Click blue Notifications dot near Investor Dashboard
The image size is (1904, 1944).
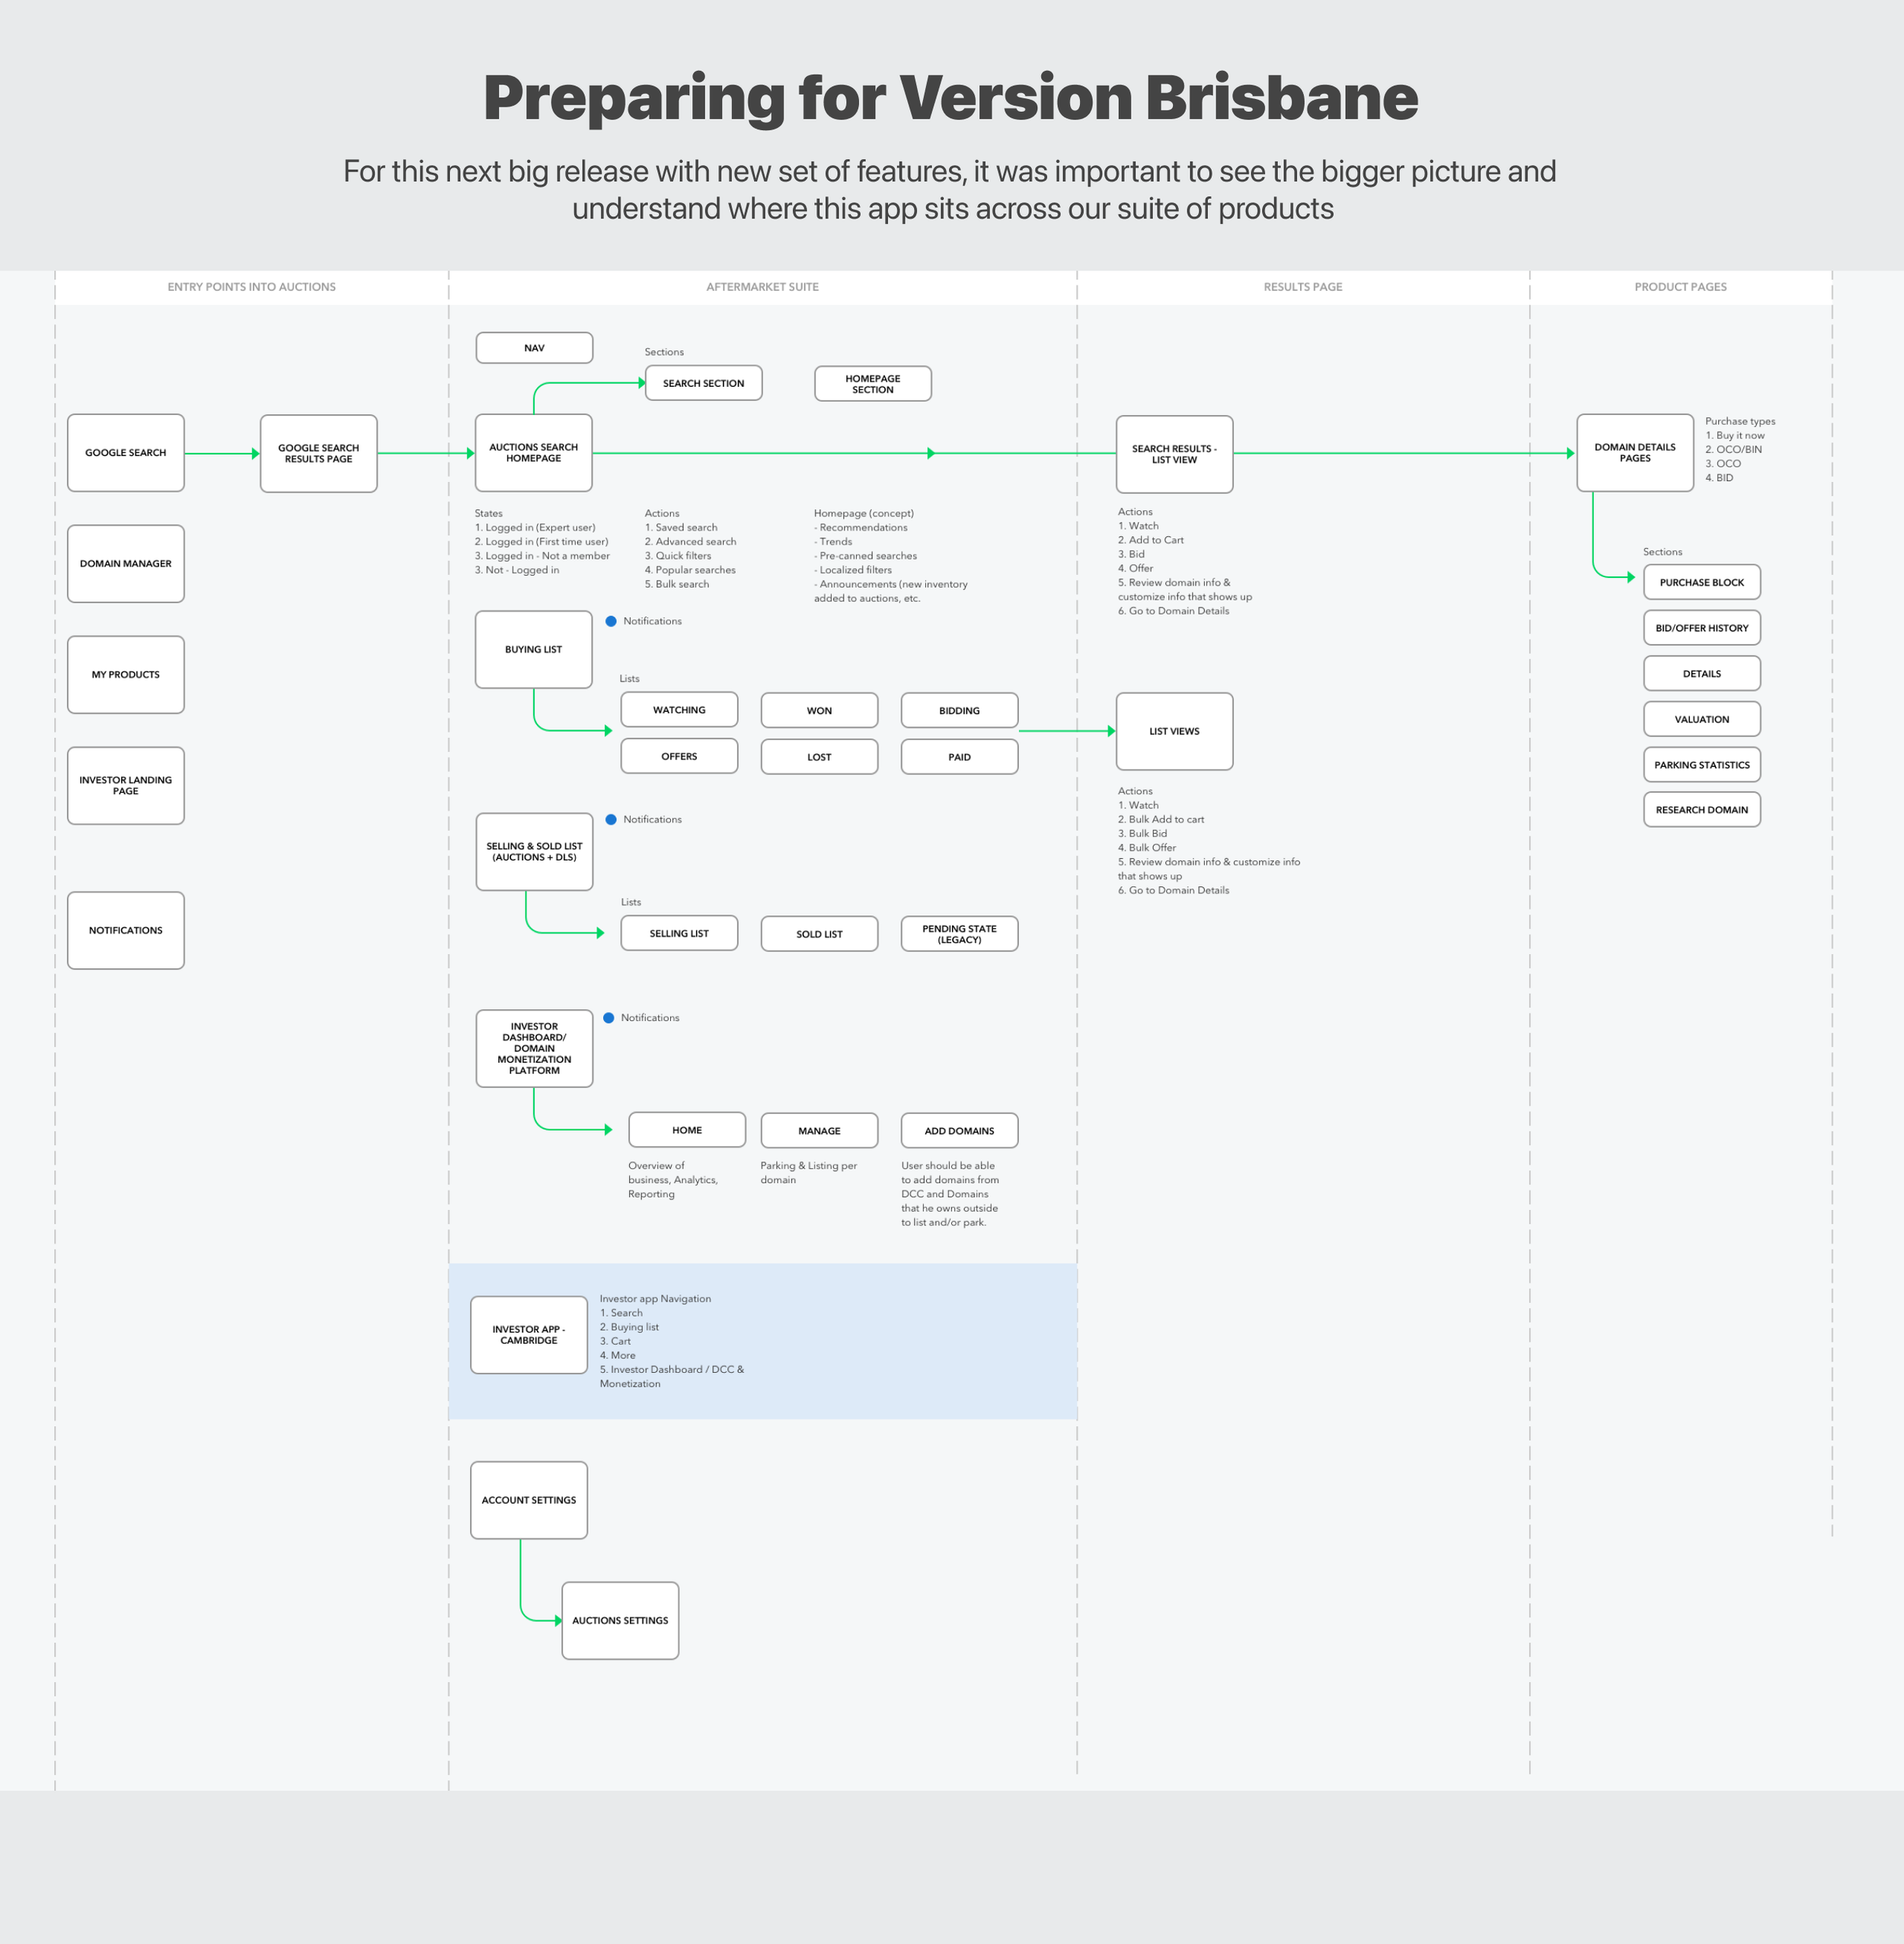point(609,1018)
